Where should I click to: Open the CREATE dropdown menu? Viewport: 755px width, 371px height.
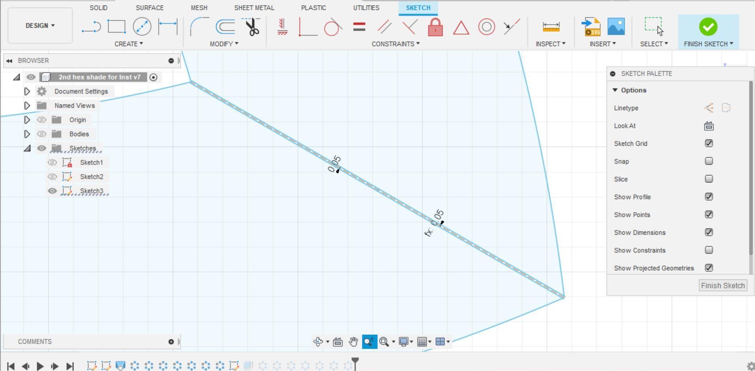[x=129, y=44]
